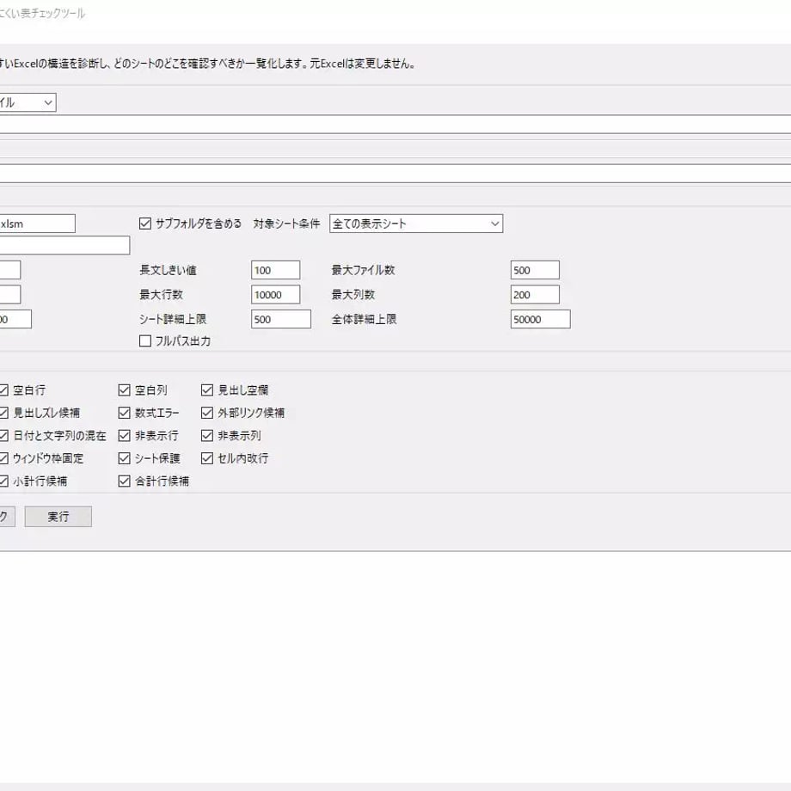791x791 pixels.
Task: Click the シート詳細上限 input field
Action: 281,319
